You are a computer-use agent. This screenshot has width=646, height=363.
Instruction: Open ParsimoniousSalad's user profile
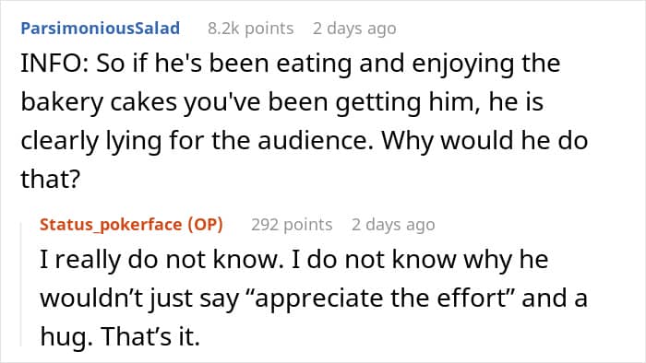(100, 28)
